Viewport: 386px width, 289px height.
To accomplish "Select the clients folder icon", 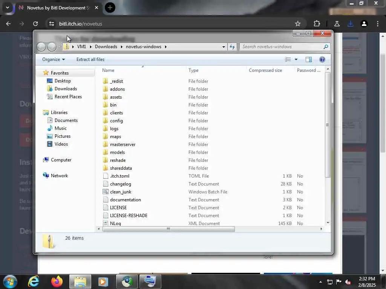I will 106,113.
